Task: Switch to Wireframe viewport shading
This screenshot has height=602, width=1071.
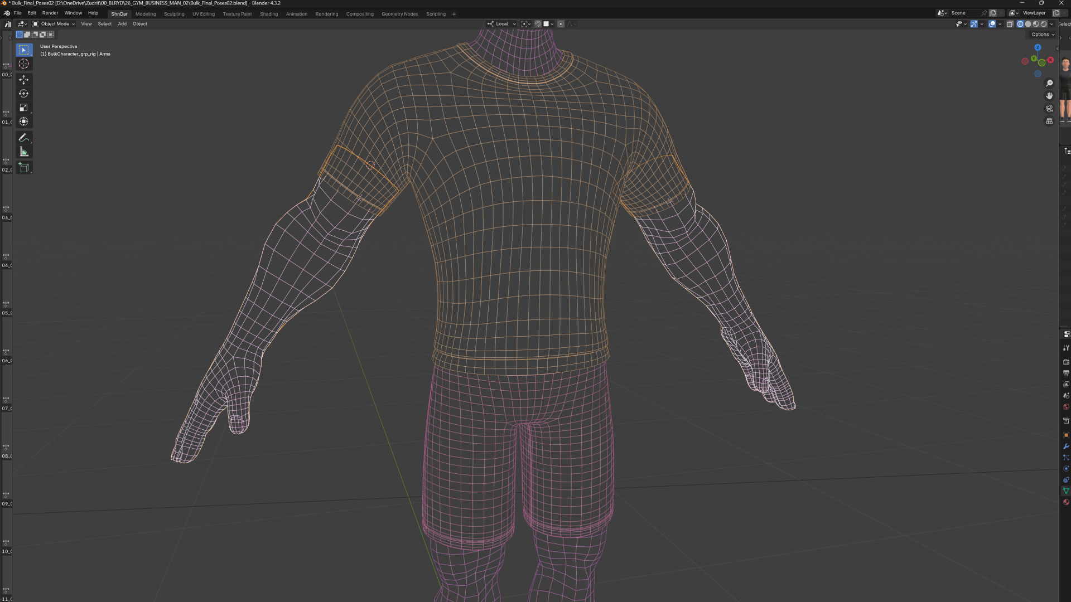Action: (1020, 24)
